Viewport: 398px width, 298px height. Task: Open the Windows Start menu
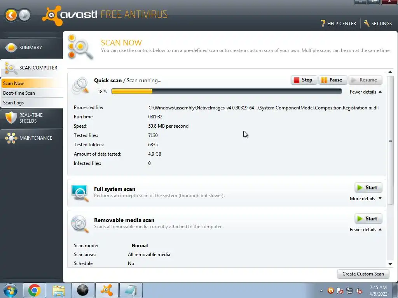point(10,290)
